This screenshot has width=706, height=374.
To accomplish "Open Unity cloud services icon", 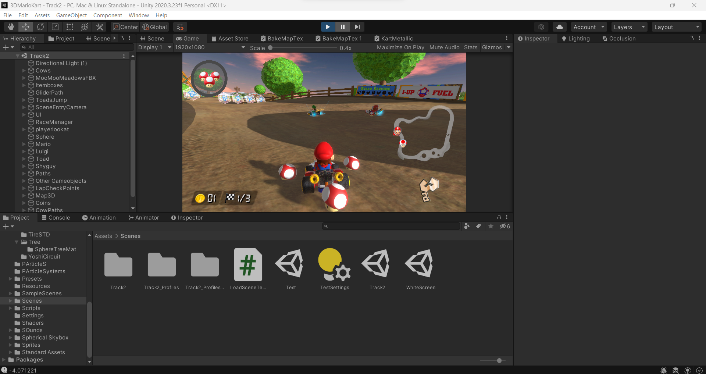I will click(560, 27).
